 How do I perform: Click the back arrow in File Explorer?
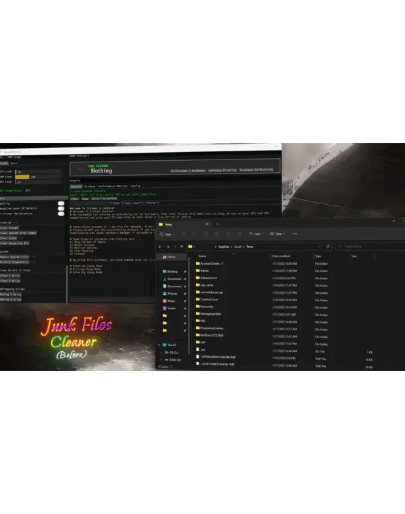click(160, 246)
